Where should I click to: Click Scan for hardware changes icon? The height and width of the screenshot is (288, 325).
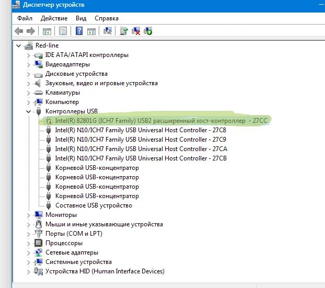tap(107, 31)
